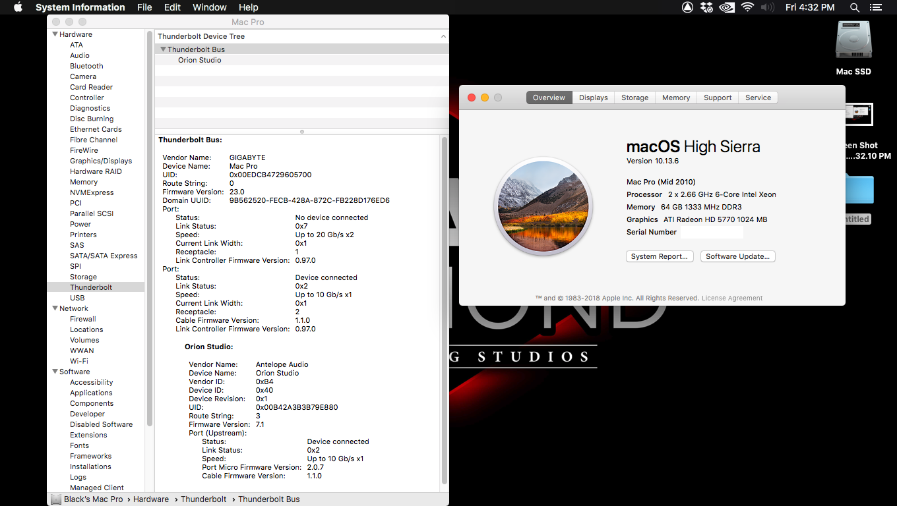Screen dimensions: 897x506
Task: Select Storage in the Hardware sidebar
Action: [83, 277]
